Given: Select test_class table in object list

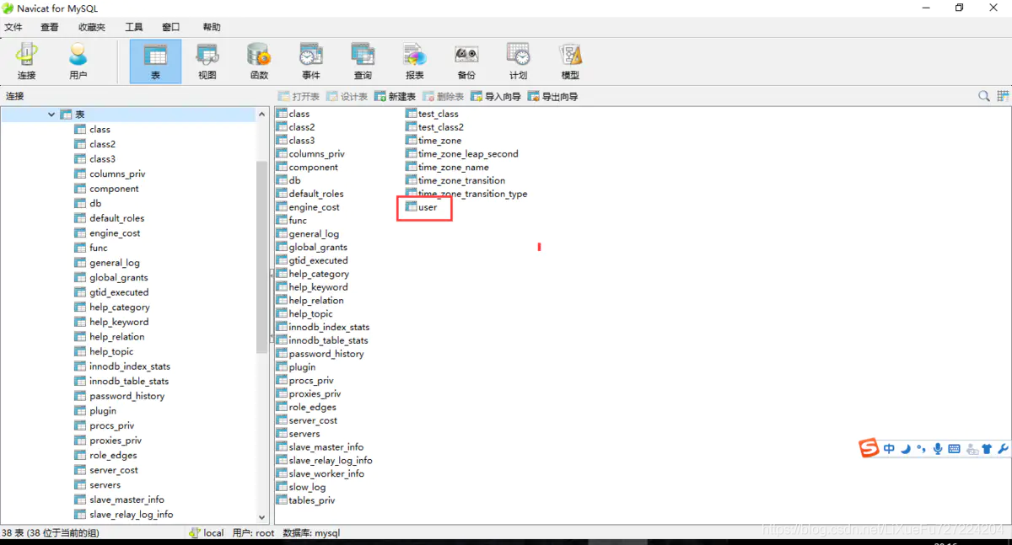Looking at the screenshot, I should tap(432, 114).
